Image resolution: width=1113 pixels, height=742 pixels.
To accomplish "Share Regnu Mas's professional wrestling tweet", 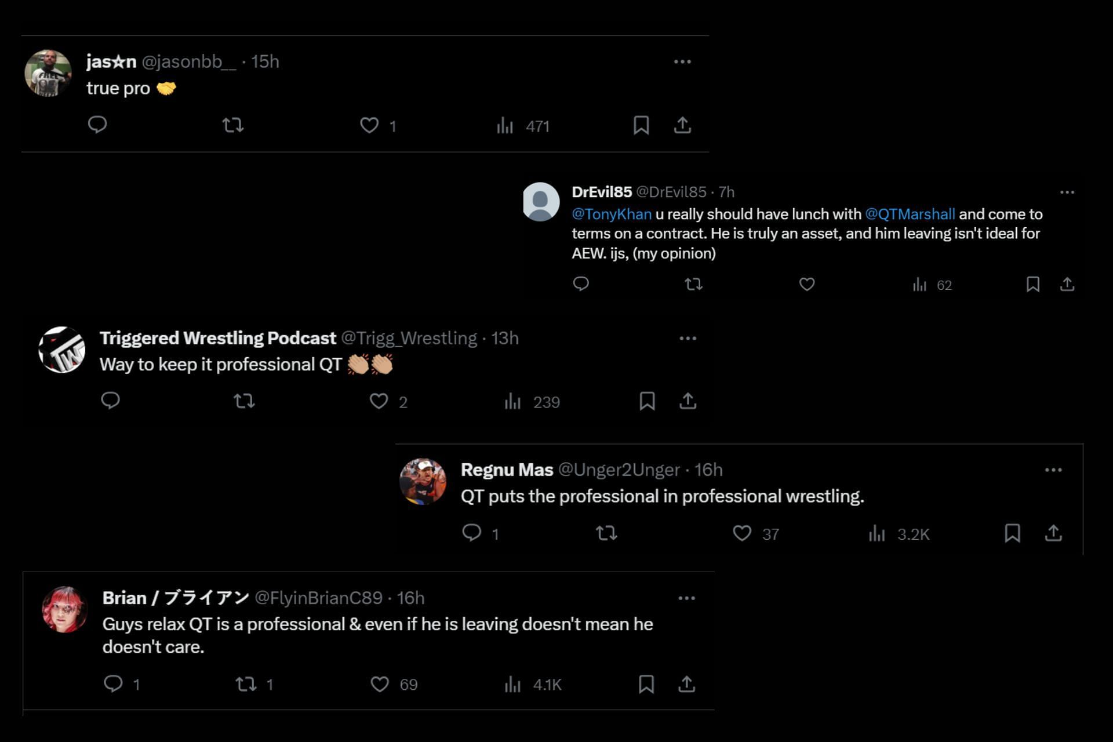I will click(x=1053, y=533).
